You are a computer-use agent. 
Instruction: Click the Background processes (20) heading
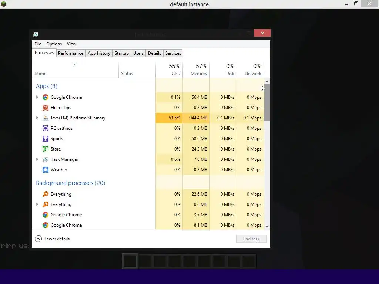71,183
